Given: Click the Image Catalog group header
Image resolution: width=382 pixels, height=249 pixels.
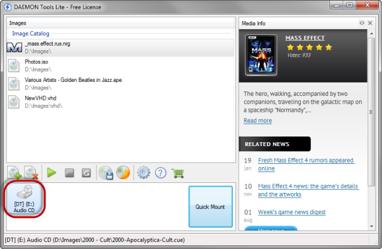Looking at the screenshot, I should 30,34.
